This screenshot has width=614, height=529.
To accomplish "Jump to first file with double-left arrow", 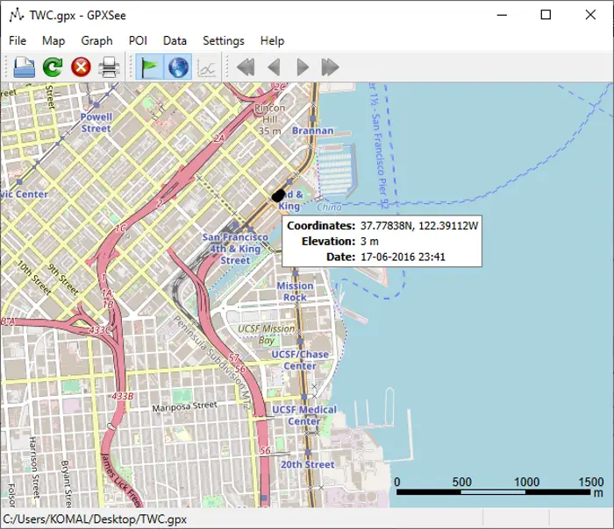I will (x=246, y=67).
